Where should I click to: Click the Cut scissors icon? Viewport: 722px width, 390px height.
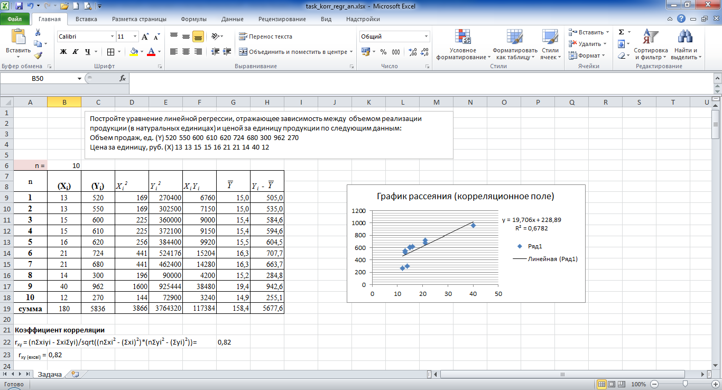tap(38, 33)
